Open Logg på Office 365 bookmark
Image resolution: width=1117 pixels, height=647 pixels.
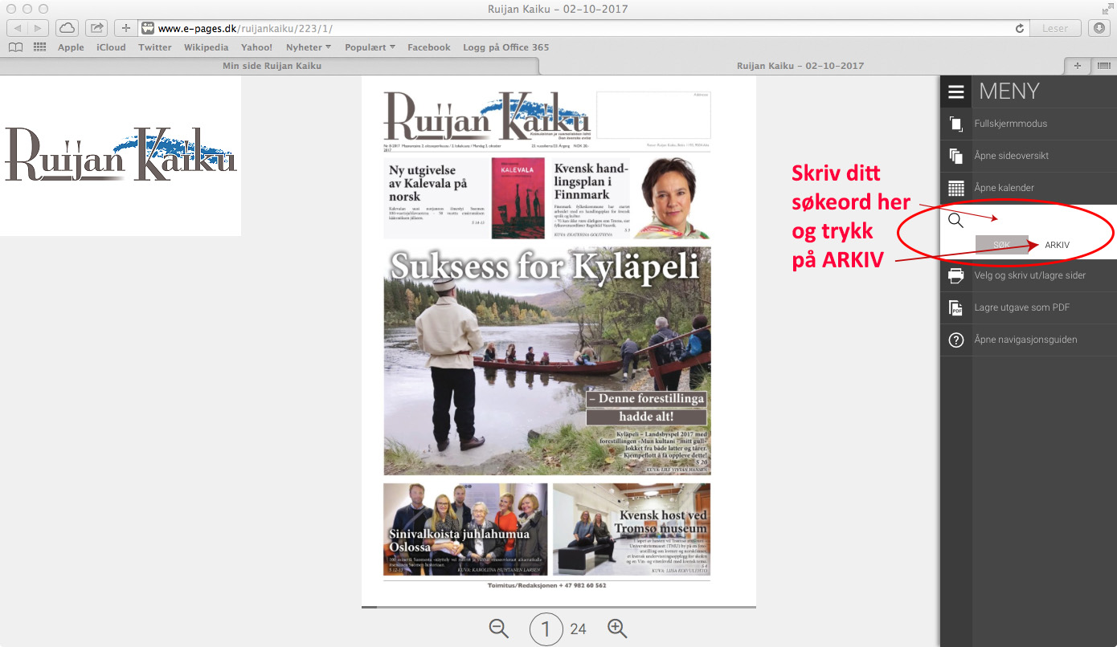point(506,47)
